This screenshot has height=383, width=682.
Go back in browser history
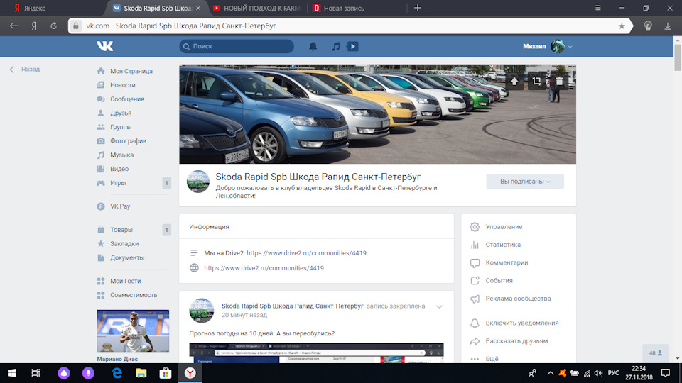[14, 26]
